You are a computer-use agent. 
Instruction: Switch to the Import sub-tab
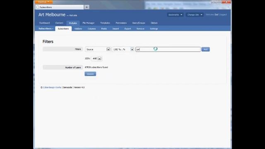click(116, 29)
